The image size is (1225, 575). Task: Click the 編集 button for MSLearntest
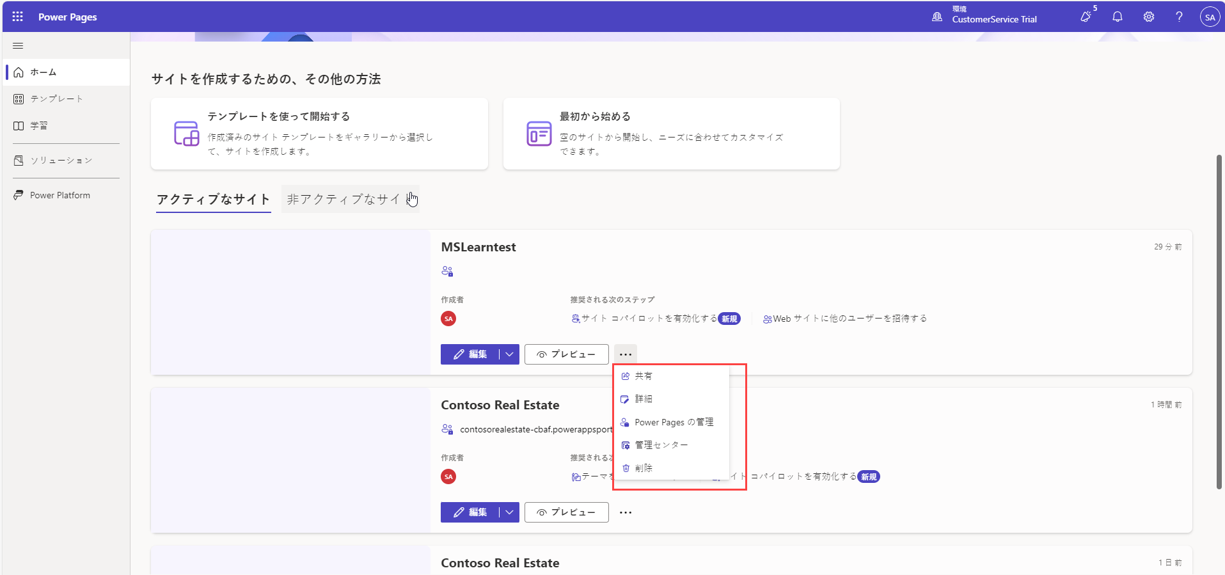(x=470, y=354)
